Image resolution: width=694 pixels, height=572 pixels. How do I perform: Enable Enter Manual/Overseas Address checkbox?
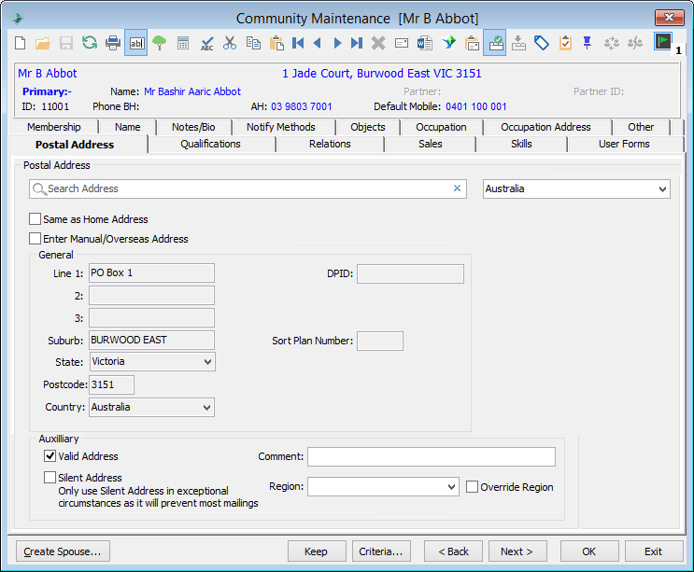(35, 239)
